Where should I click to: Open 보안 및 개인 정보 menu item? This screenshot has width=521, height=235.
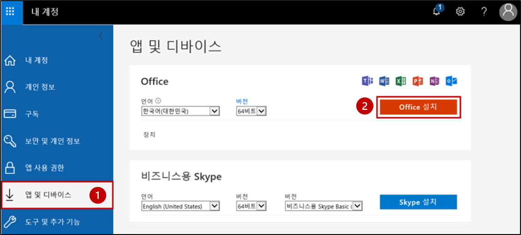(x=53, y=141)
